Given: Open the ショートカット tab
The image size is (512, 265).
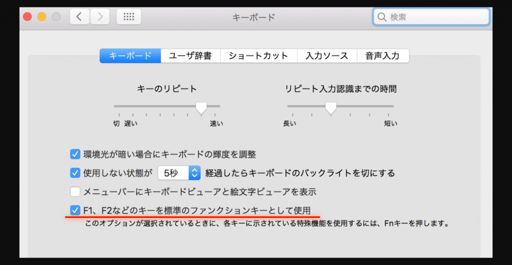Looking at the screenshot, I should click(258, 55).
